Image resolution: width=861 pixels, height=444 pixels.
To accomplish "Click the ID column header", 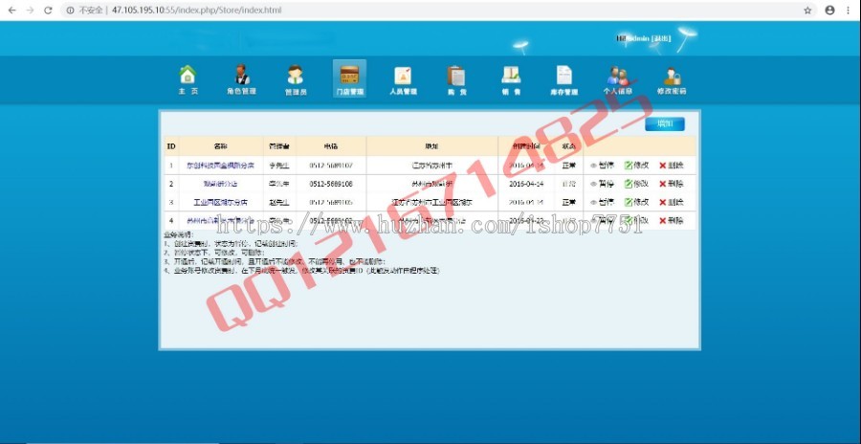I will click(171, 146).
